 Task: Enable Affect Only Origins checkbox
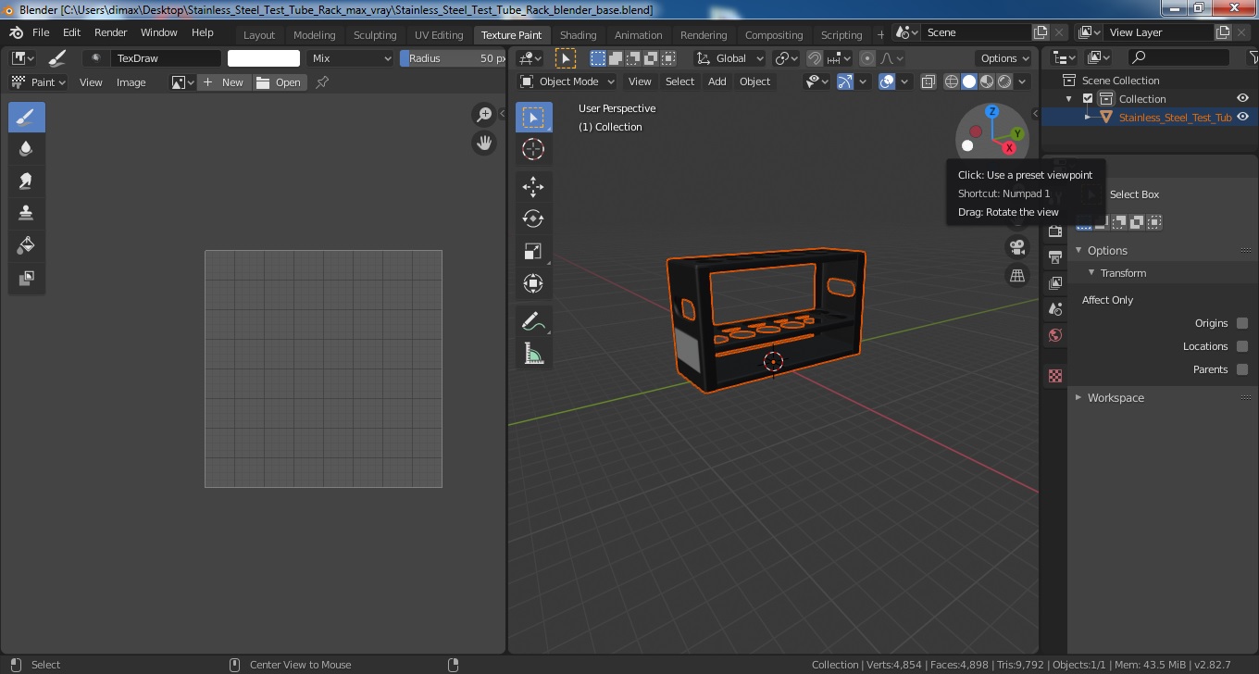click(1242, 323)
